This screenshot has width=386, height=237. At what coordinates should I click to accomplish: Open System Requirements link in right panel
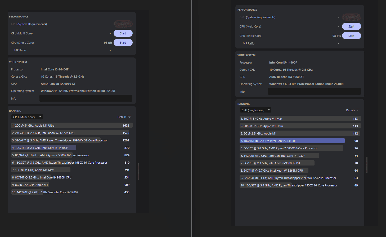point(261,17)
